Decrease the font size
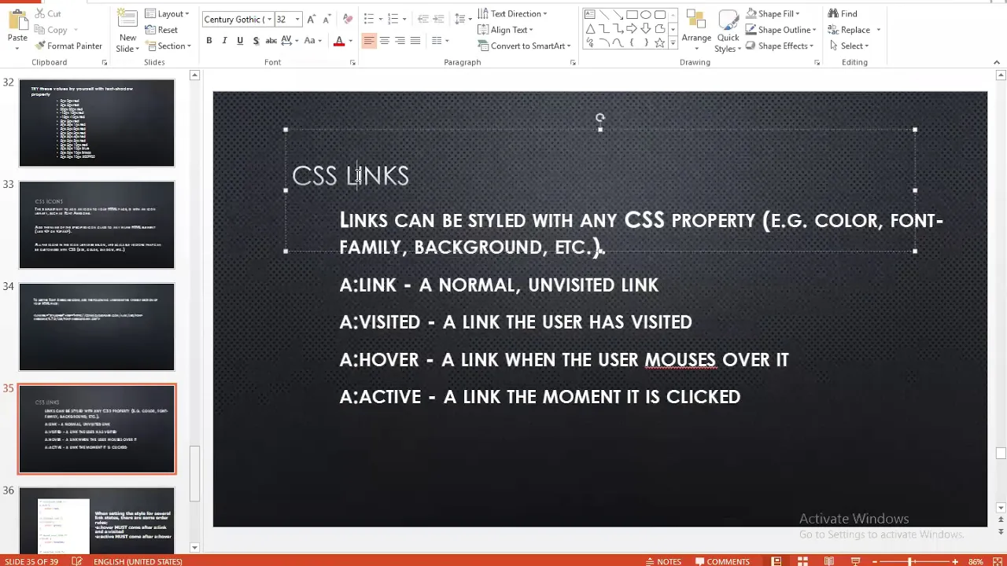1007x566 pixels. tap(327, 19)
